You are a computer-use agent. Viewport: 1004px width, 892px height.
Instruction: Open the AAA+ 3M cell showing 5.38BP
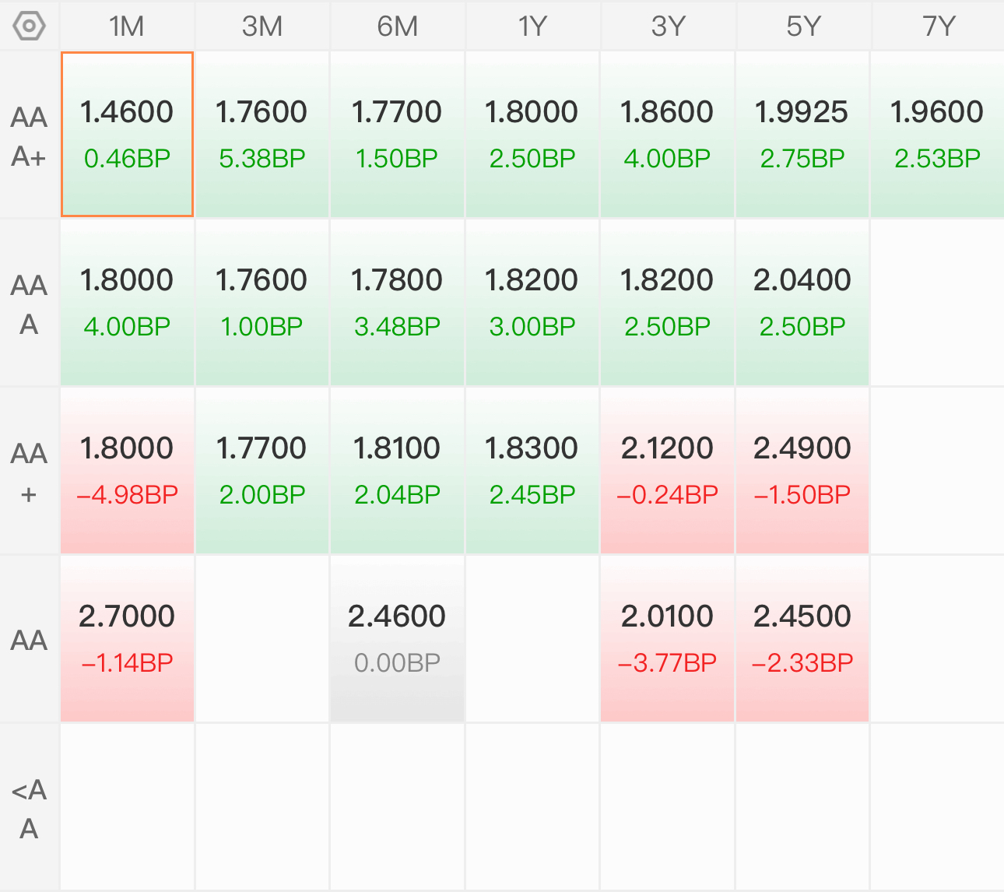pos(262,135)
